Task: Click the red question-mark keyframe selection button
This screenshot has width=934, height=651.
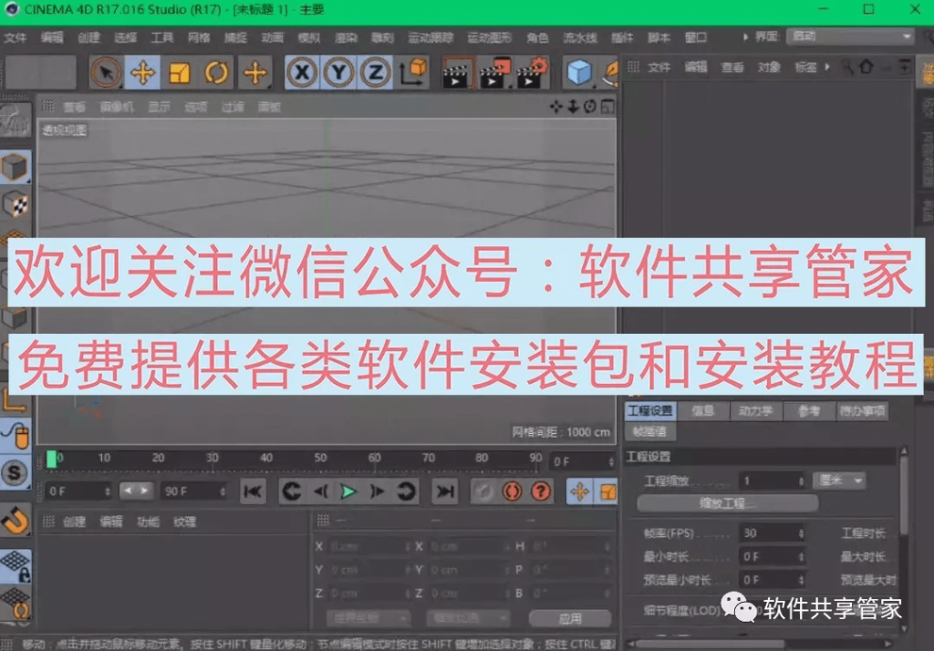Action: tap(541, 491)
